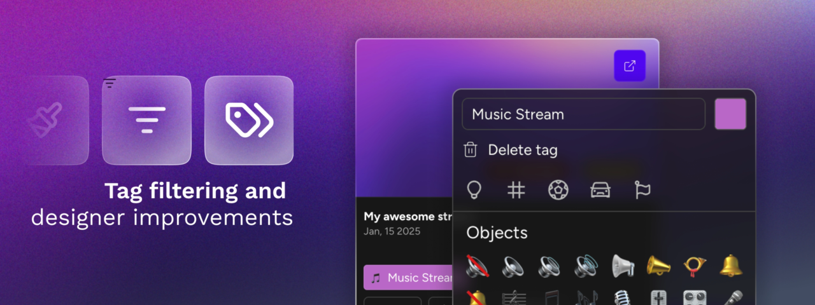
Task: Click the trash icon beside Delete tag
Action: pos(471,150)
